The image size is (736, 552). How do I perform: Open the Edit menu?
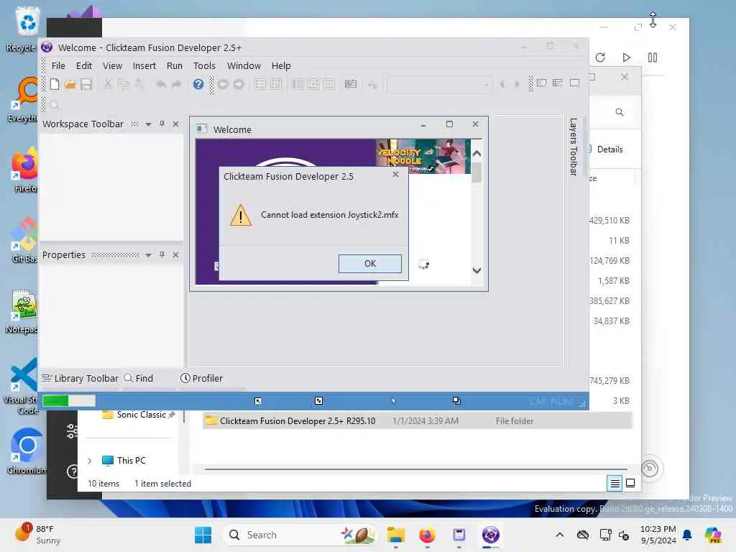click(84, 65)
